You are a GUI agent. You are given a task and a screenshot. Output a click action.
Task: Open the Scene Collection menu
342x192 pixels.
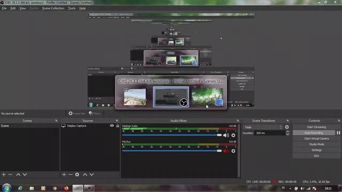pyautogui.click(x=53, y=9)
